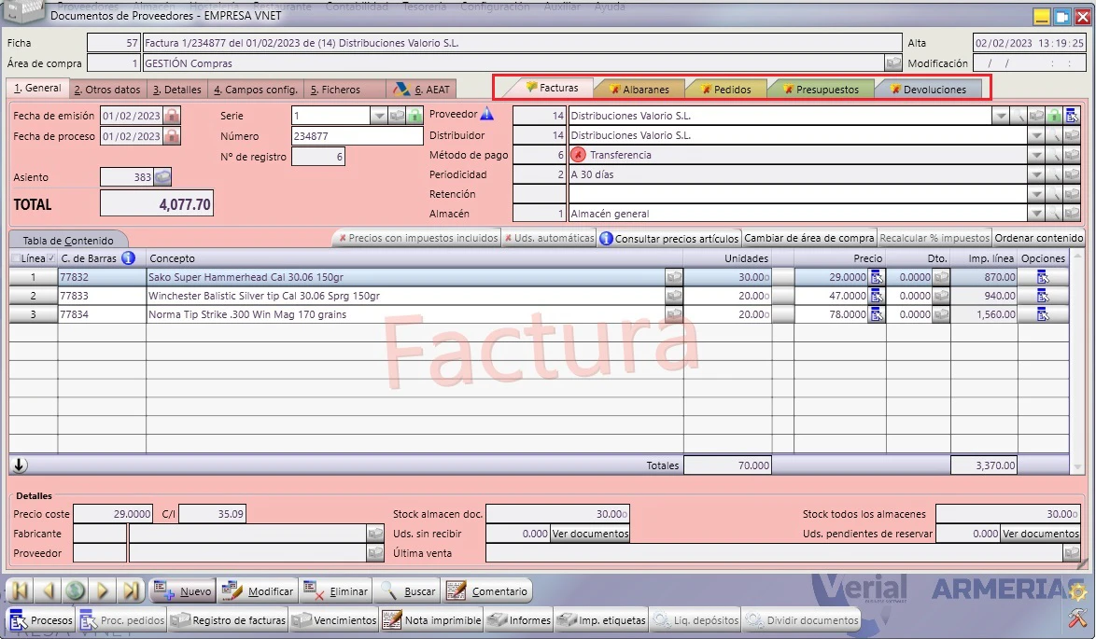
Task: Open Asiento 383 lookup icon
Action: [162, 177]
